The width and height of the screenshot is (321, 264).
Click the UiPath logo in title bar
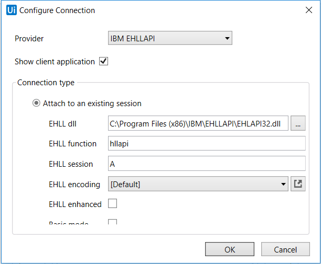[11, 10]
